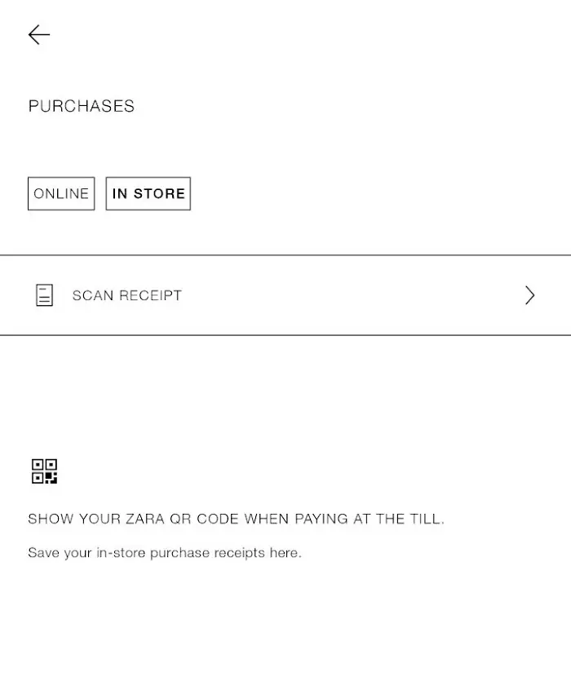Image resolution: width=571 pixels, height=681 pixels.
Task: Open the Scan Receipt row
Action: (x=285, y=295)
